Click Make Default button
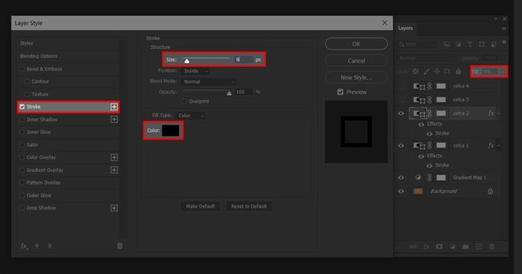This screenshot has height=274, width=522. point(201,206)
